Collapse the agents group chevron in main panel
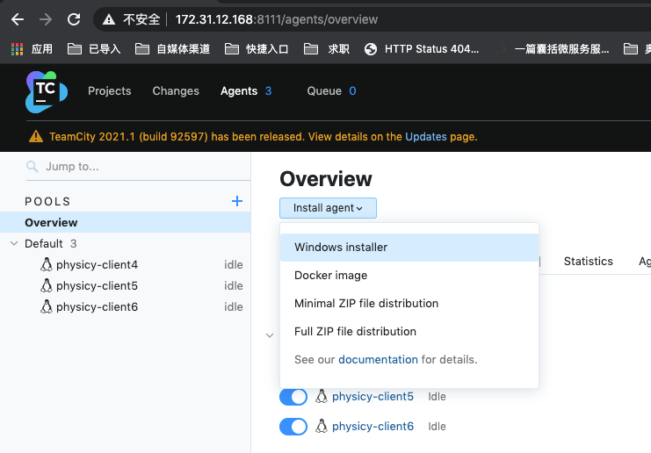This screenshot has height=453, width=651. pyautogui.click(x=270, y=335)
